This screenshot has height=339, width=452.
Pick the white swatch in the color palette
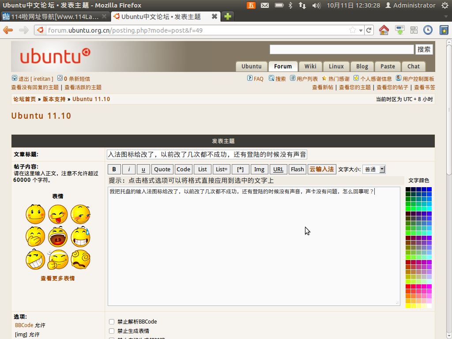click(429, 306)
